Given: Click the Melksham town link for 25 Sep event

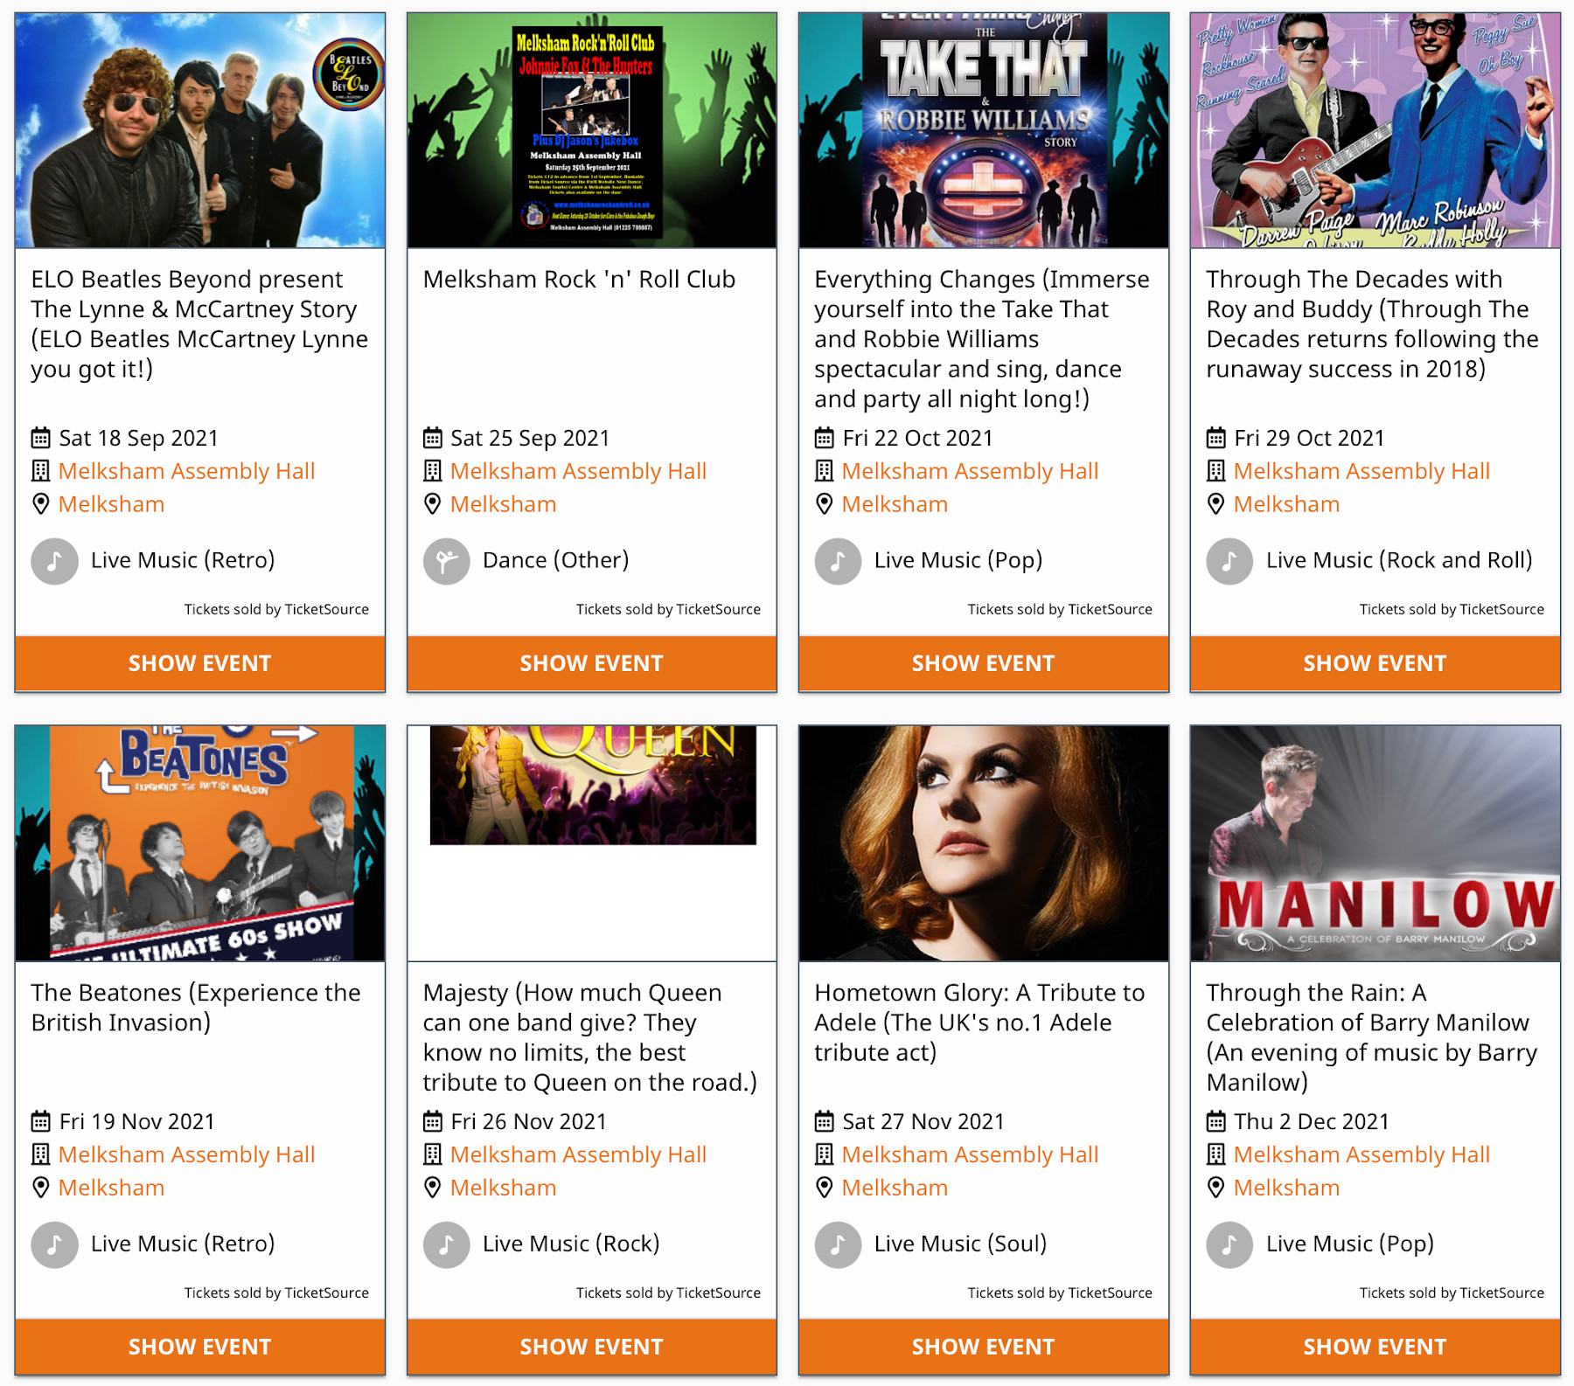Looking at the screenshot, I should 503,504.
